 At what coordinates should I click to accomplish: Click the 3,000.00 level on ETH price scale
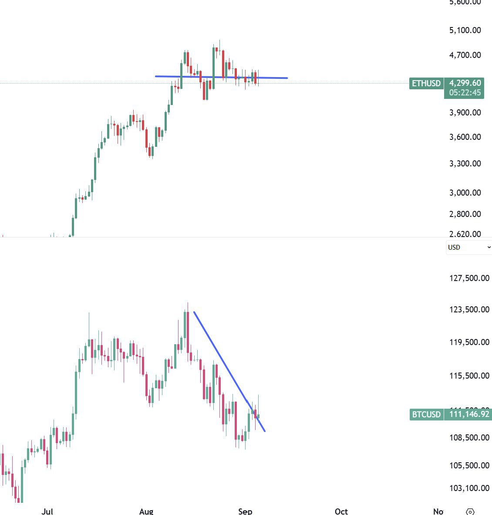click(465, 193)
